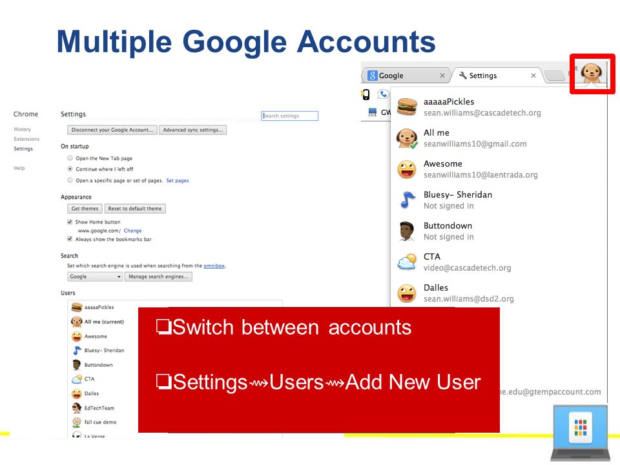Click the Awesome smiley avatar in the profile menu
The height and width of the screenshot is (465, 620).
[407, 169]
